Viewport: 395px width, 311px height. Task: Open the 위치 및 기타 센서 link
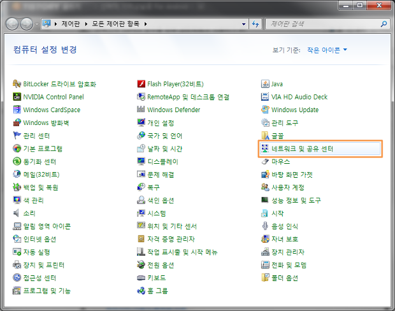pos(172,226)
